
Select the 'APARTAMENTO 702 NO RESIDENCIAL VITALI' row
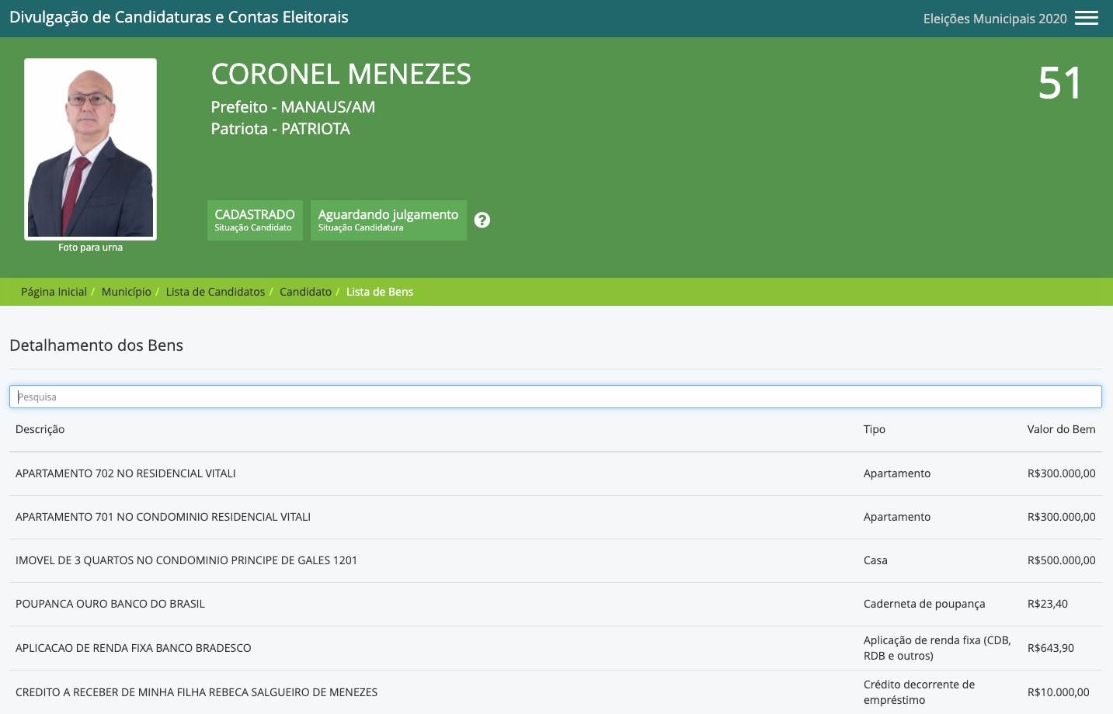pos(126,473)
